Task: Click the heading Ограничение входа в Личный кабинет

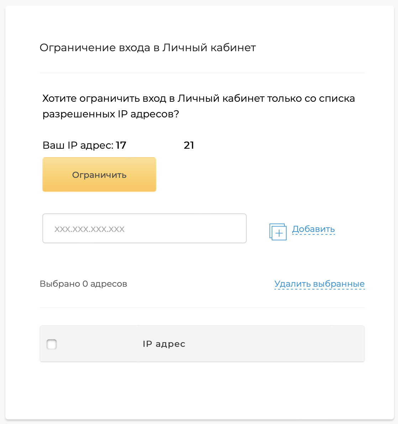Action: pos(148,47)
